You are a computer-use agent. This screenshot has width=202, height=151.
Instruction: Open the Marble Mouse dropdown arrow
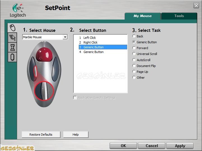pos(65,37)
